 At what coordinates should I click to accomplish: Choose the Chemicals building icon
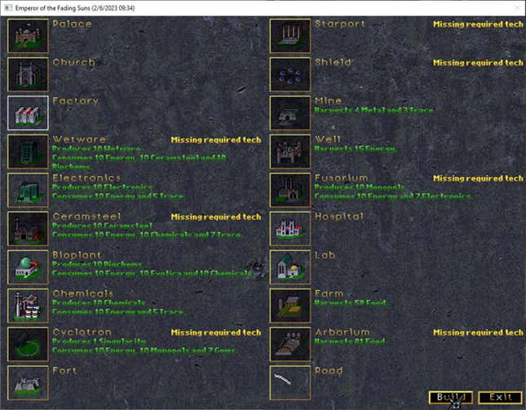28,306
